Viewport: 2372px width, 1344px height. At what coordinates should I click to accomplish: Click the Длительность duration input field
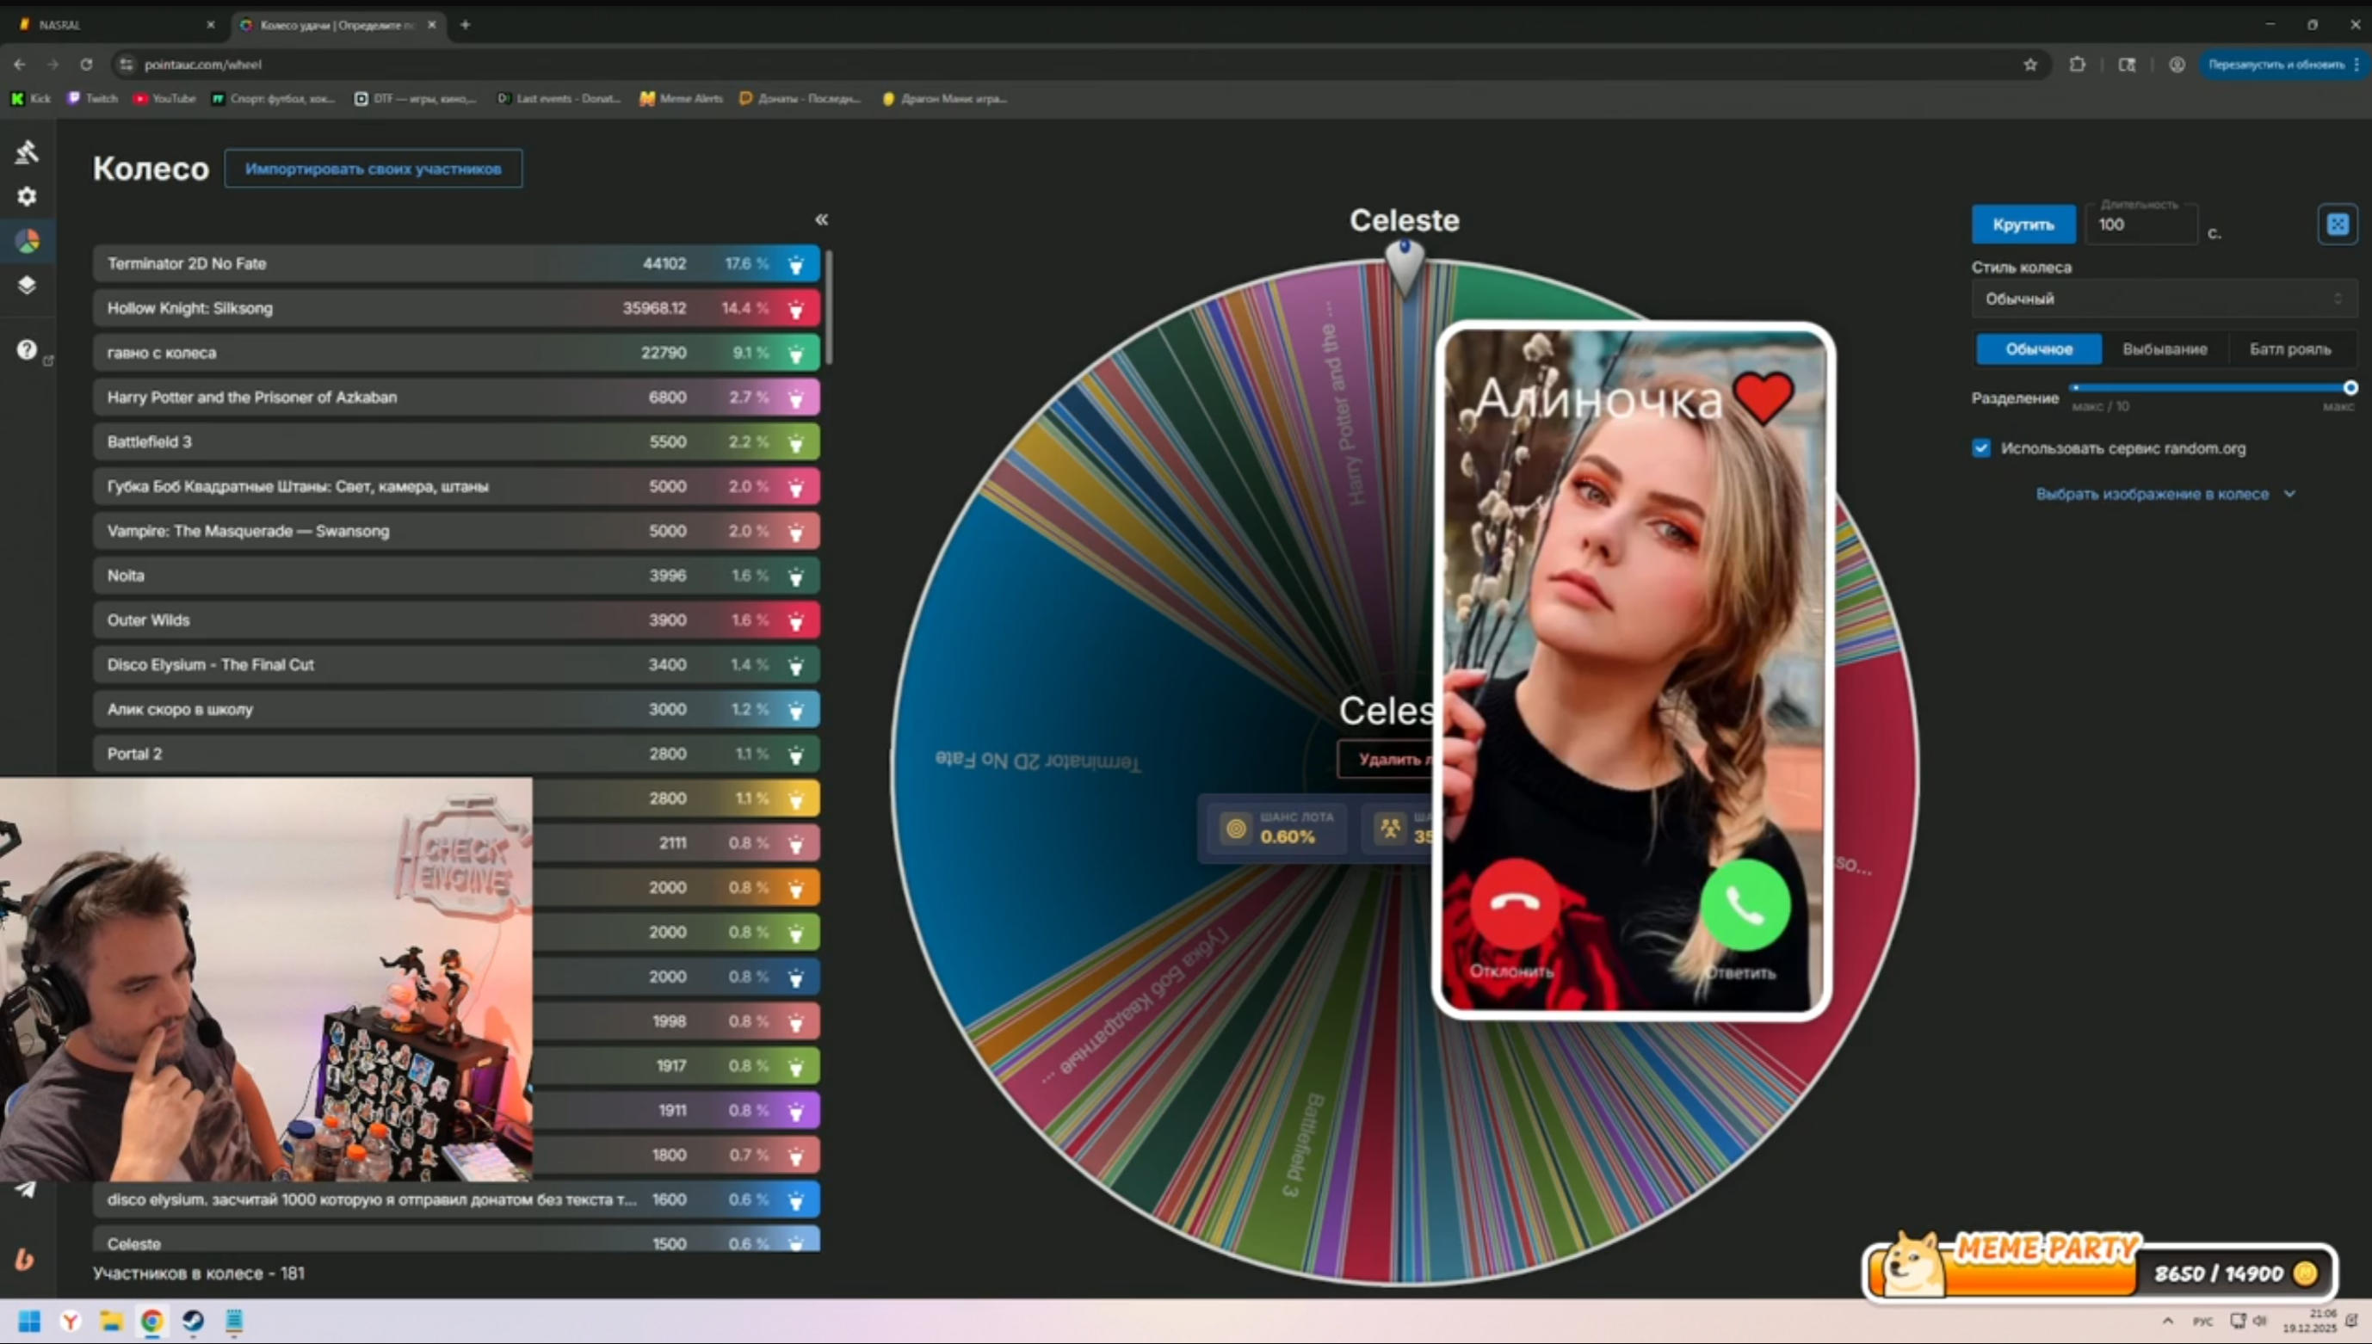(2140, 225)
